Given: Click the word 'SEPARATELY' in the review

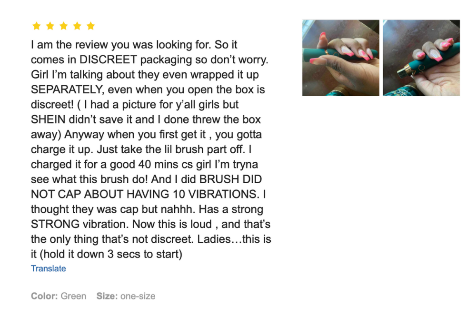Looking at the screenshot, I should tap(67, 89).
